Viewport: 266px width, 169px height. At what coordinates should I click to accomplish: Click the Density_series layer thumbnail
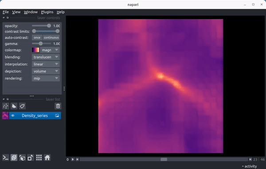5,115
